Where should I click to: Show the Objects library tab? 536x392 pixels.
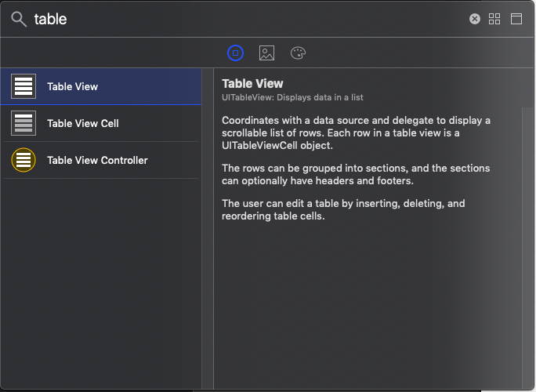pyautogui.click(x=236, y=53)
